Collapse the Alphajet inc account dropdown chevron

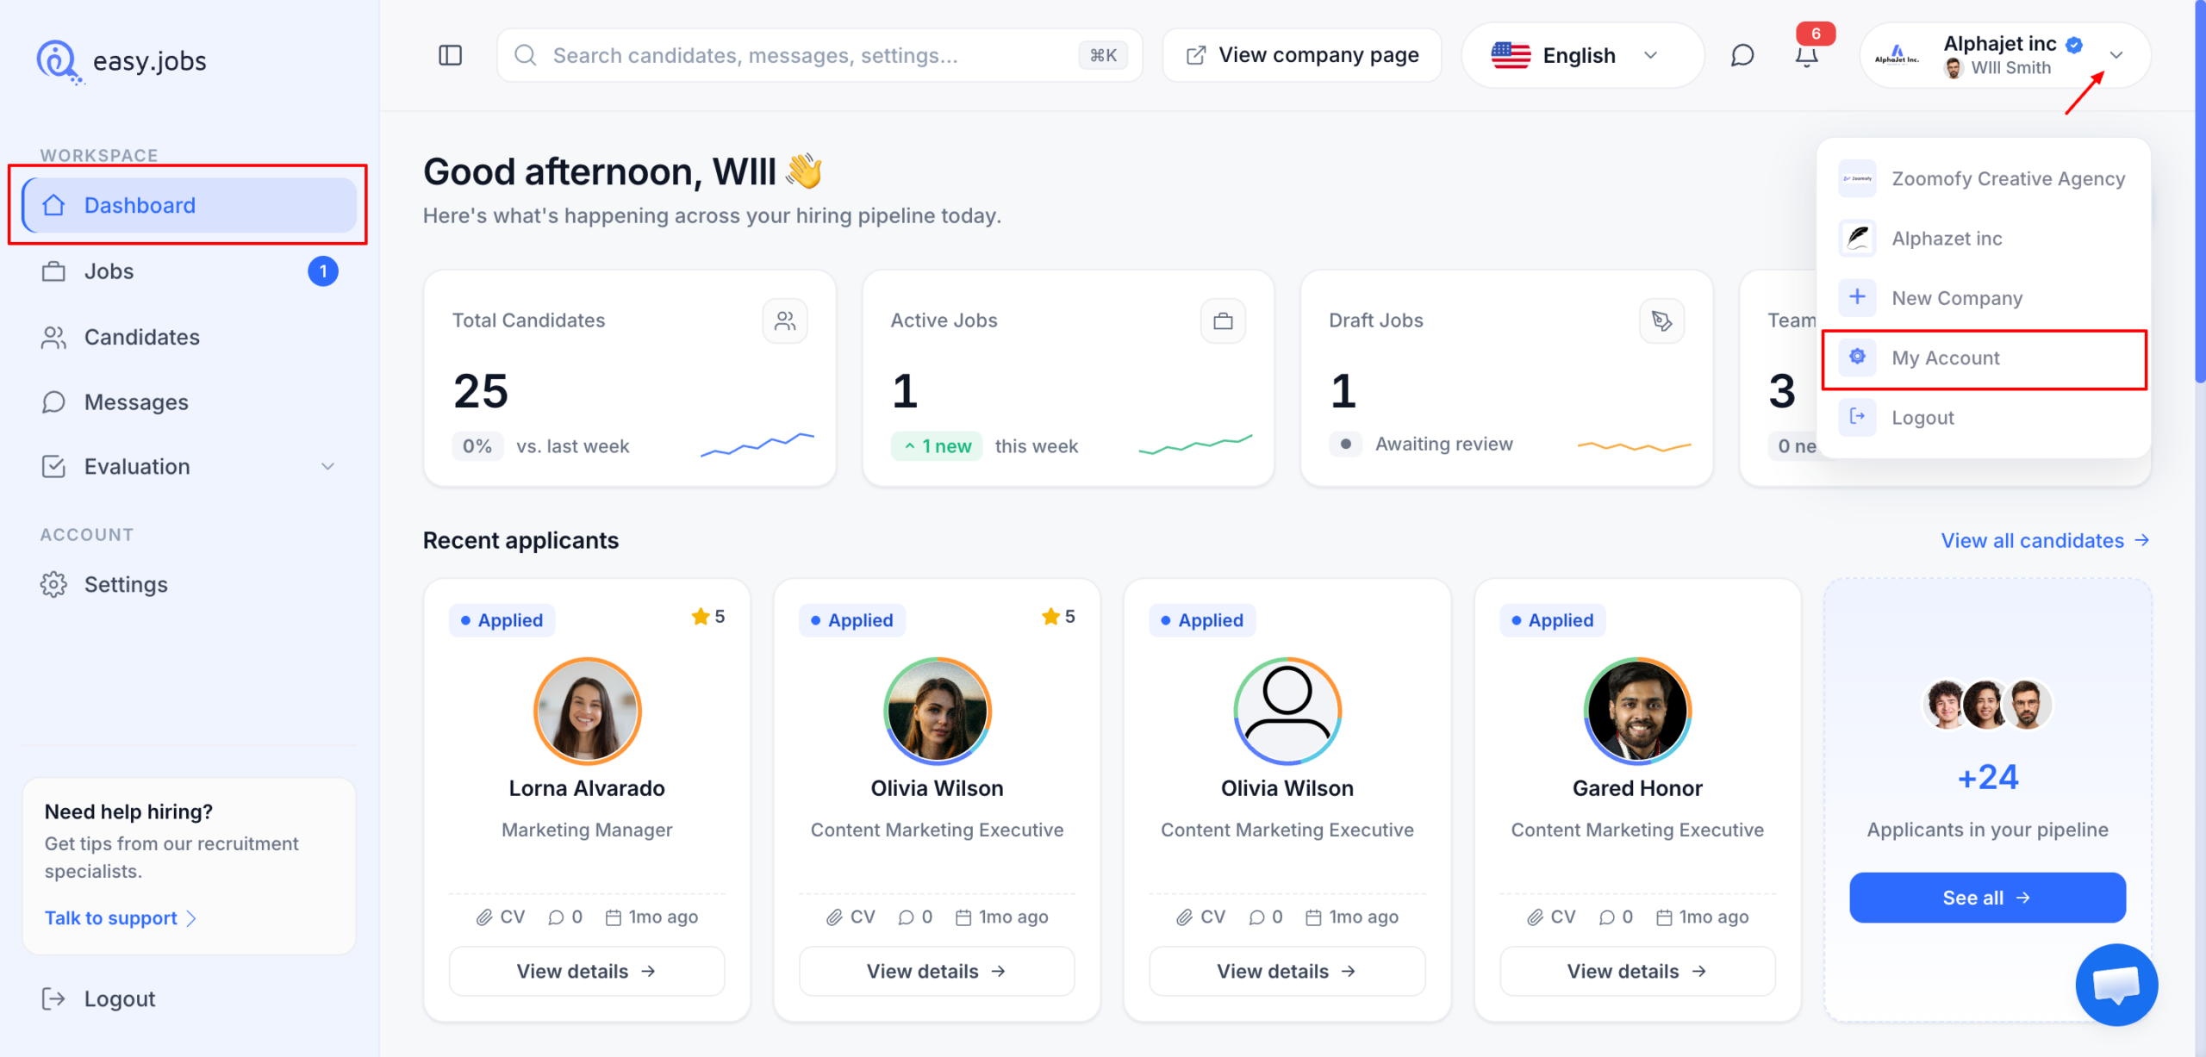(x=2116, y=56)
